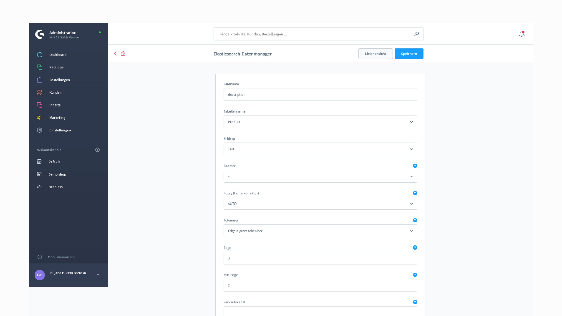Open the Tokenizer selection dropdown

[x=320, y=231]
